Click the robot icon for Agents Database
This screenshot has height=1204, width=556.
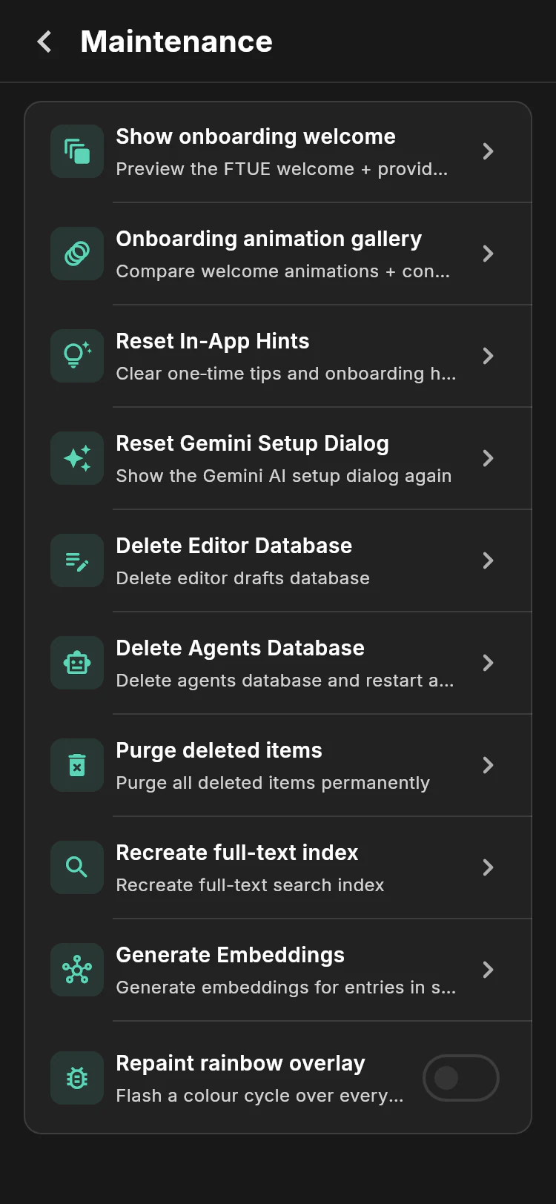point(77,663)
